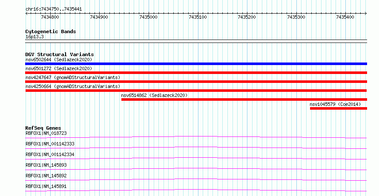379x196 pixels.
Task: Click the magenta NM_001142333 transcript line
Action: 196,148
